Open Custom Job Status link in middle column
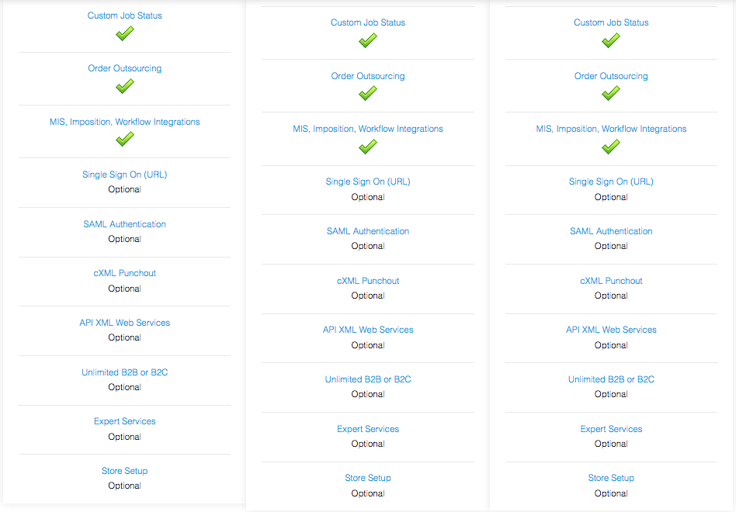The height and width of the screenshot is (512, 736). coord(368,22)
